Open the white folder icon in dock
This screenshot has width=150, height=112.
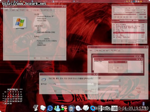pyautogui.click(x=43, y=108)
